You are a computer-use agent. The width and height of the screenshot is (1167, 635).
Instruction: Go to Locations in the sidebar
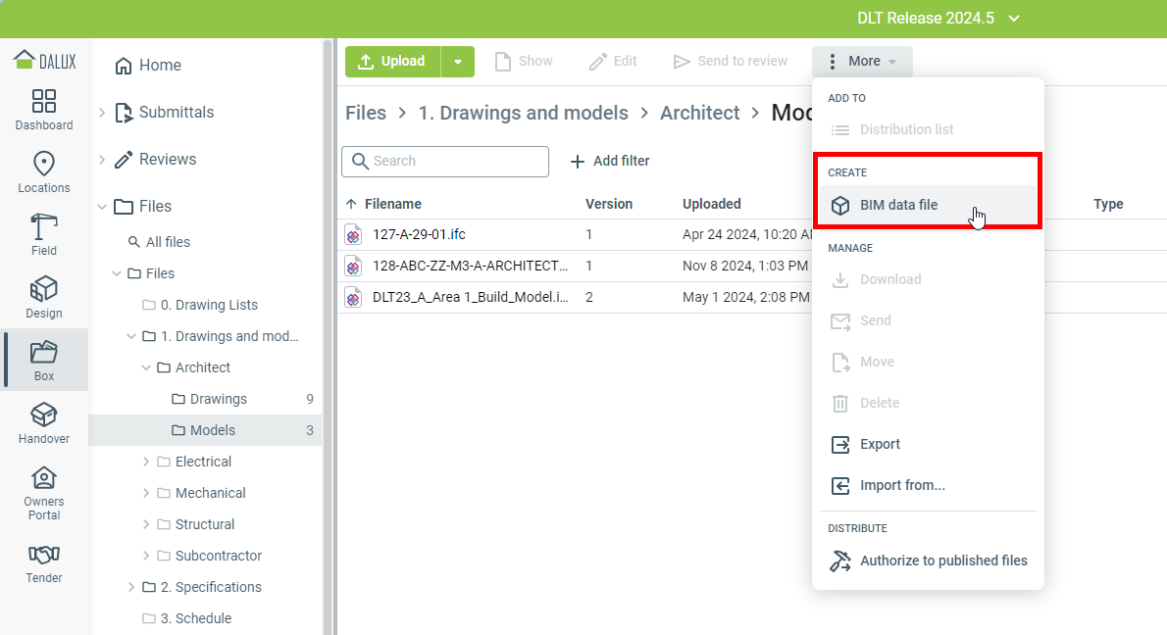tap(44, 172)
